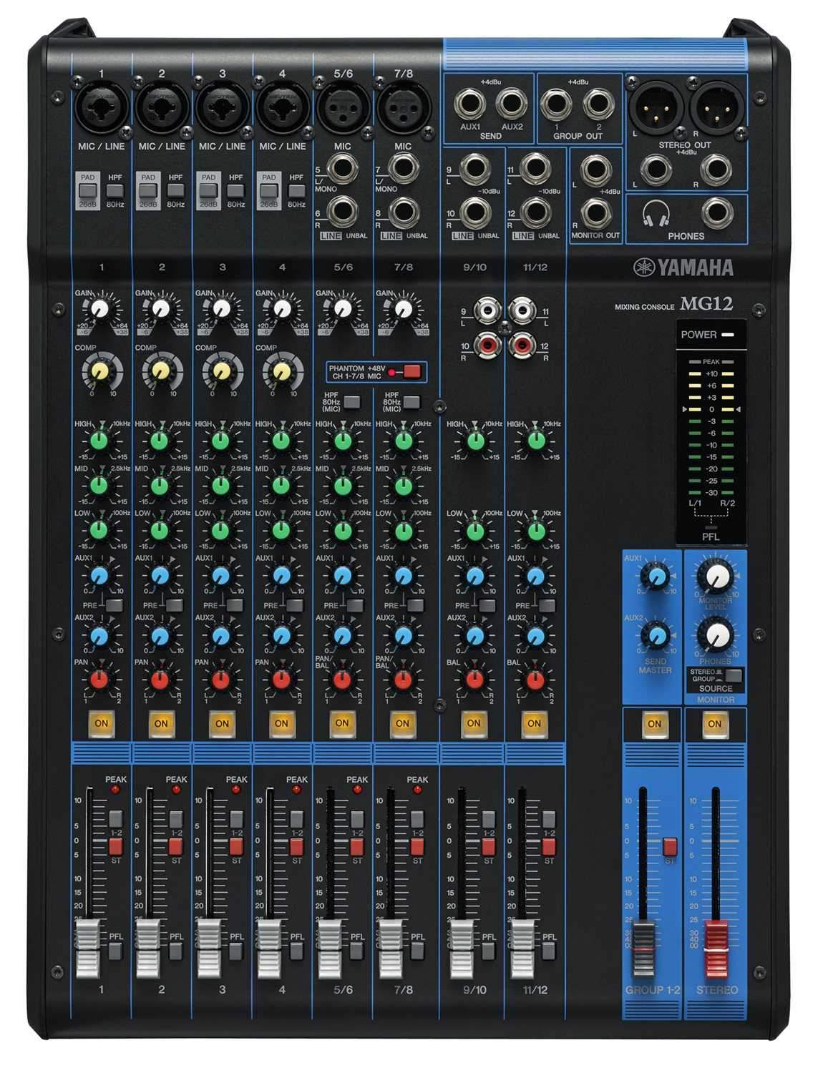This screenshot has width=823, height=1073.
Task: Enable the red PHANTOM +48V switch
Action: pyautogui.click(x=412, y=371)
